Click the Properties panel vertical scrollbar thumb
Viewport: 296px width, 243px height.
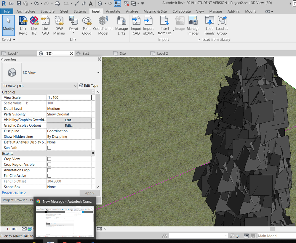point(97,117)
